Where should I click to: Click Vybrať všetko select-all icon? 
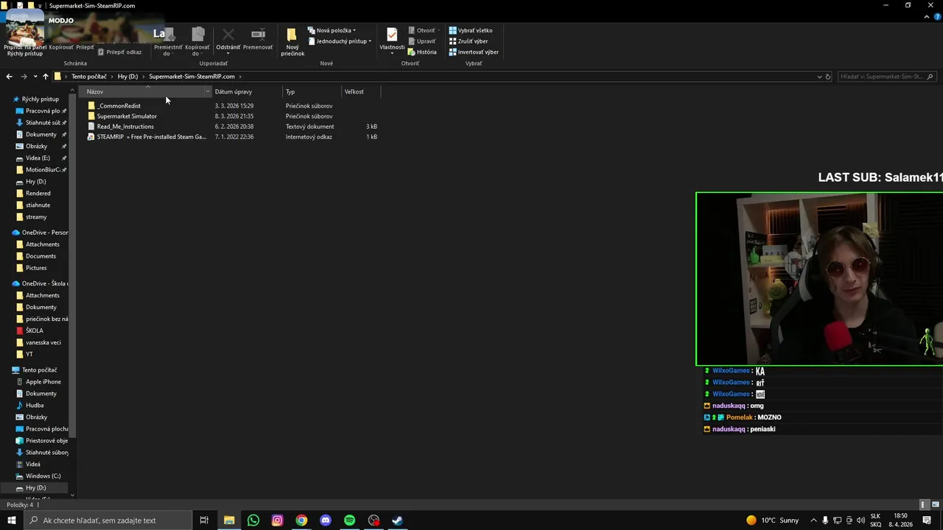click(x=453, y=30)
